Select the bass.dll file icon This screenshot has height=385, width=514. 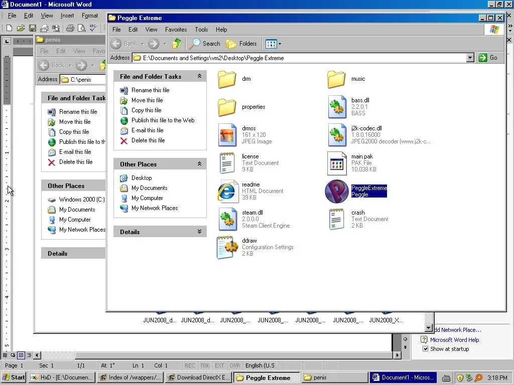point(337,107)
